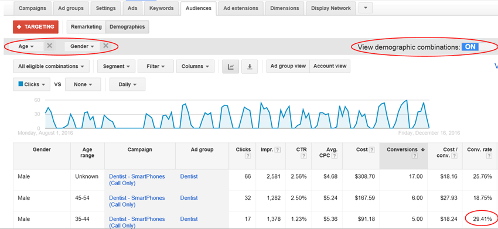Expand All eligible combinations dropdown
498x229 pixels.
(51, 66)
